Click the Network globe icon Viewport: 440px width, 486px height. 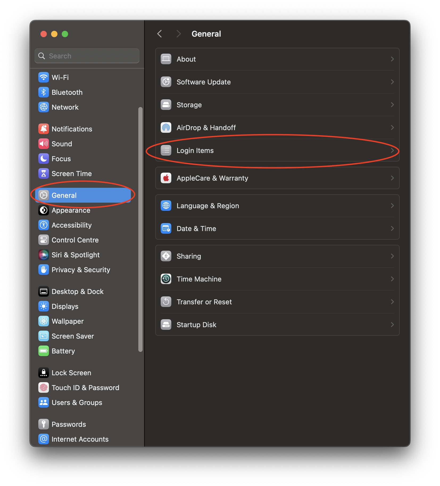[44, 107]
